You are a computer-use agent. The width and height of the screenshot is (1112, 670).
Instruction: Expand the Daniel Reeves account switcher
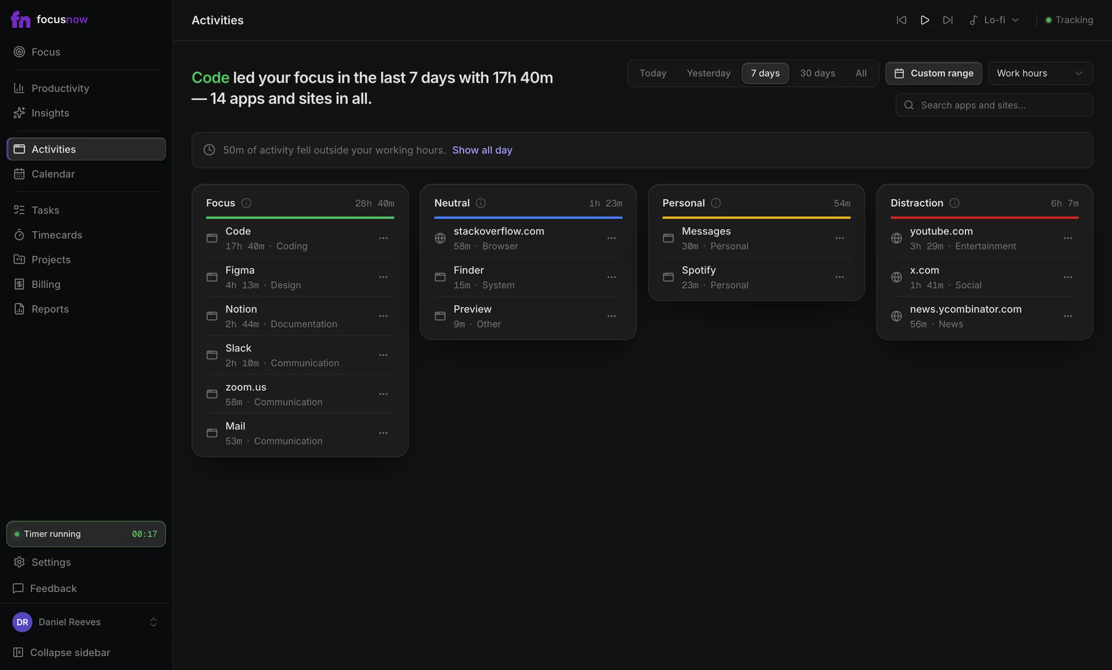pos(86,622)
